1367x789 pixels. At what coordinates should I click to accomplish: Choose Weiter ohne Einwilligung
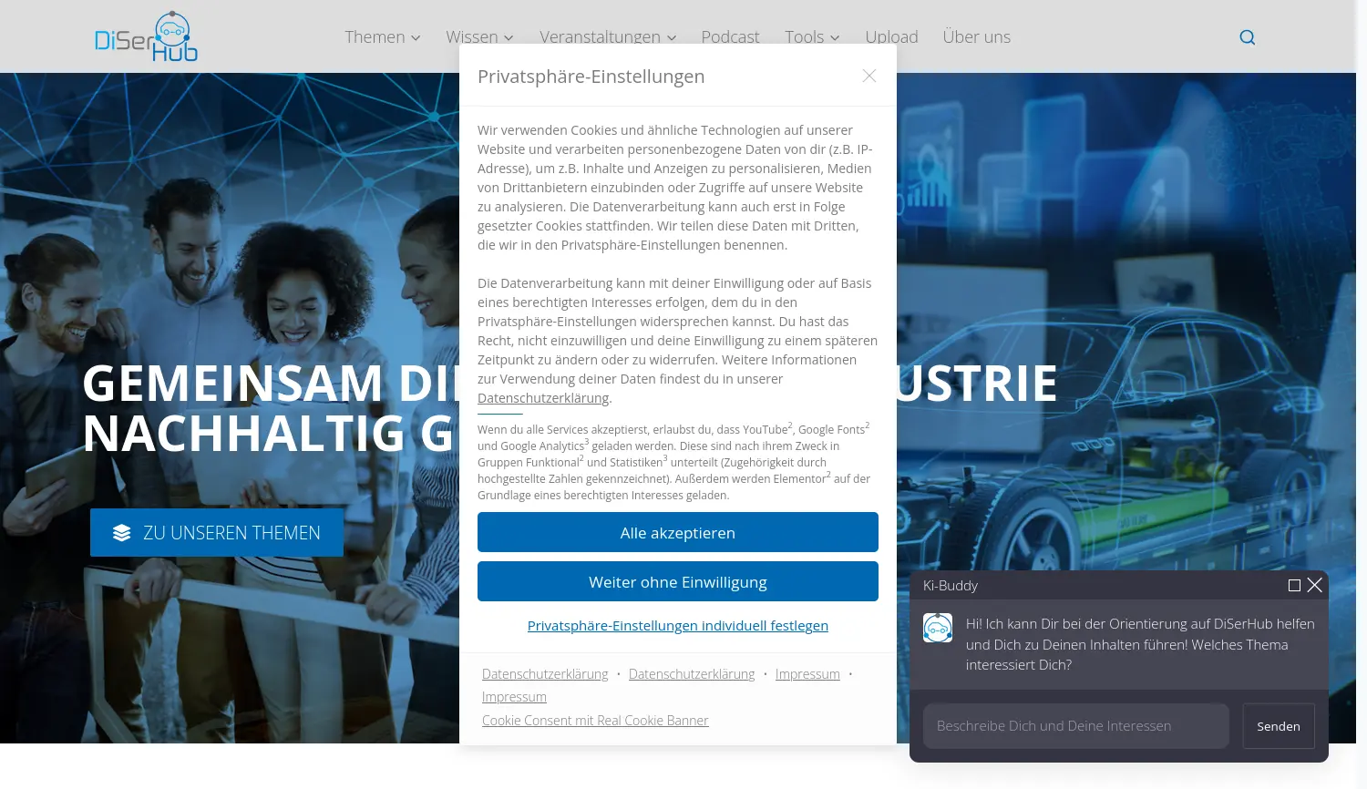[x=678, y=581]
